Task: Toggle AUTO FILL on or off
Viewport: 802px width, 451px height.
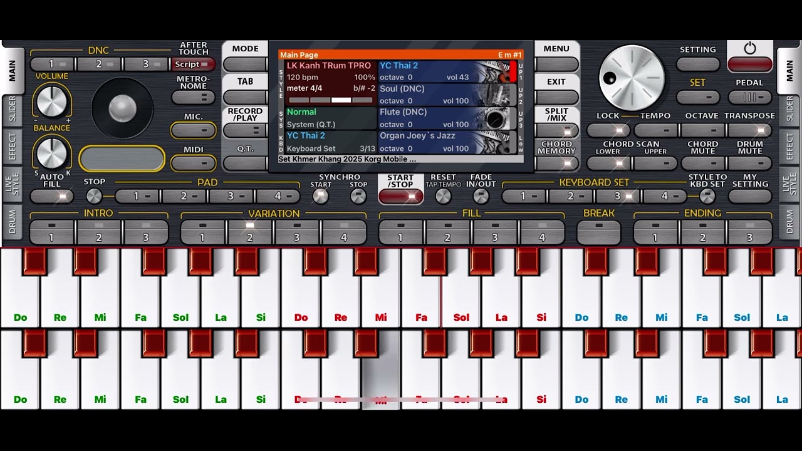Action: (52, 196)
